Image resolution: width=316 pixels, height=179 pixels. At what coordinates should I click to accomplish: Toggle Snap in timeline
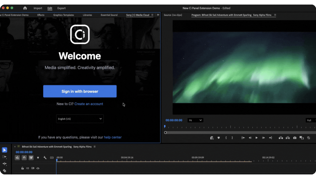[x=24, y=158]
